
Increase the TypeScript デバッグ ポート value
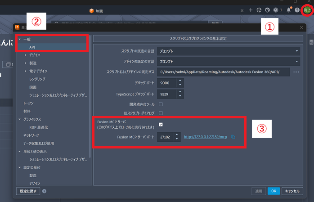(180, 92)
